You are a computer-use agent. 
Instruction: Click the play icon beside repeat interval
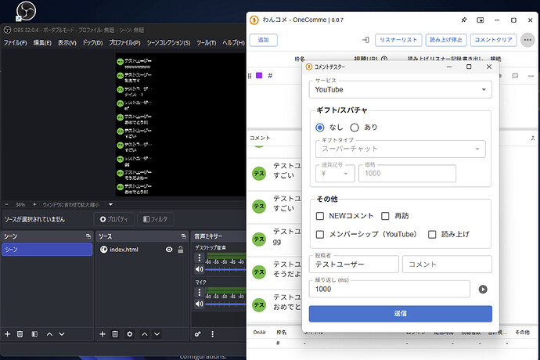[x=483, y=289]
